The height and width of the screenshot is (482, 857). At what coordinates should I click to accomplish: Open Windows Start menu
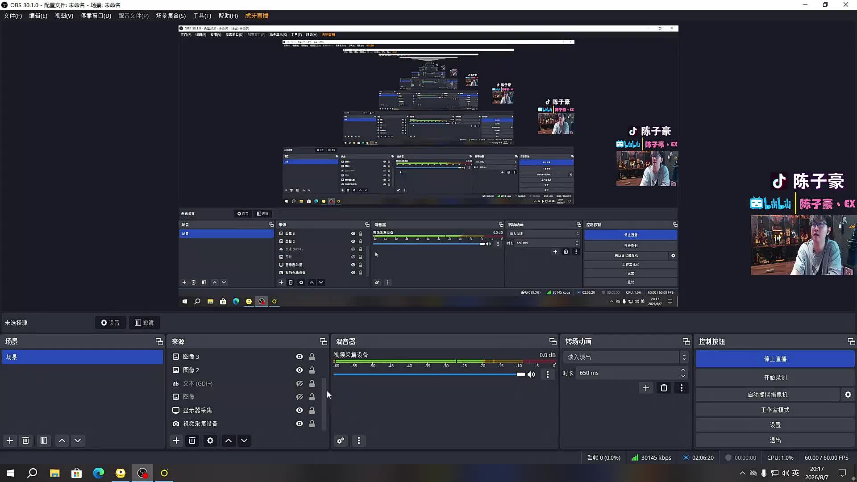[11, 473]
